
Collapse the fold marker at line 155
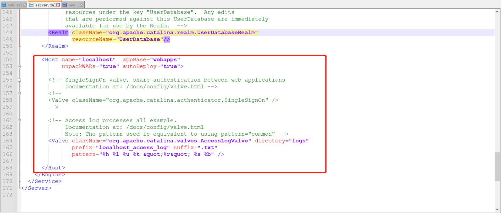tap(20, 80)
